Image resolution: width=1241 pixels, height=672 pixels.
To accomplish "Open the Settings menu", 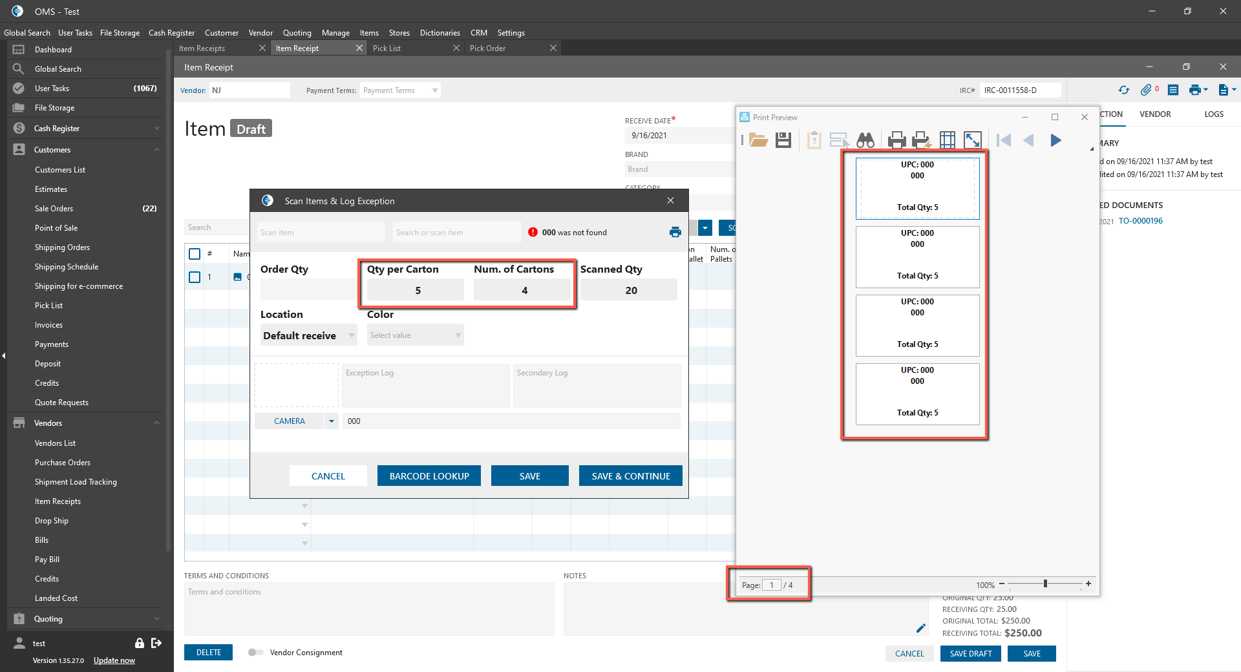I will click(511, 33).
